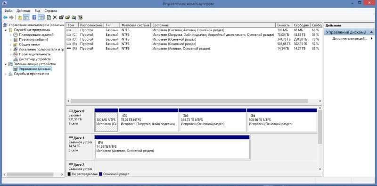Click the drive icon of volume (C:) row
The image size is (377, 186).
point(69,34)
